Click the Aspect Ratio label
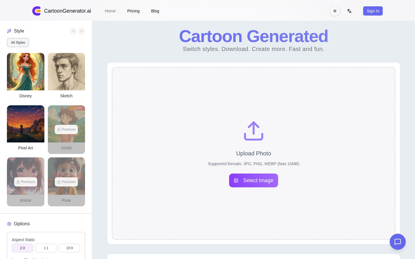The height and width of the screenshot is (259, 415). tap(23, 240)
